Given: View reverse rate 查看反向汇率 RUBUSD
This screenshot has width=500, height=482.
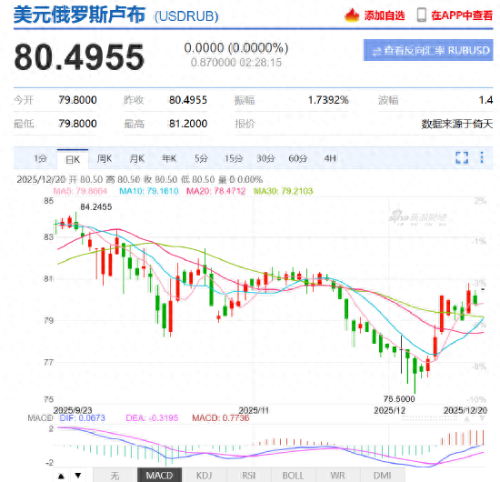Looking at the screenshot, I should point(428,50).
